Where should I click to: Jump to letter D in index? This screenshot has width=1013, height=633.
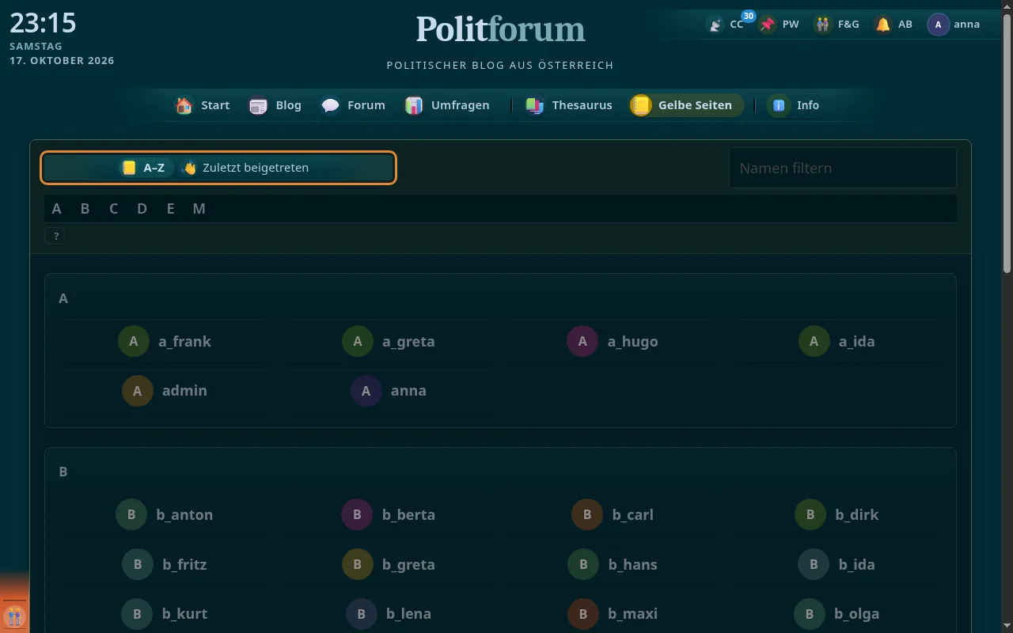click(x=142, y=209)
